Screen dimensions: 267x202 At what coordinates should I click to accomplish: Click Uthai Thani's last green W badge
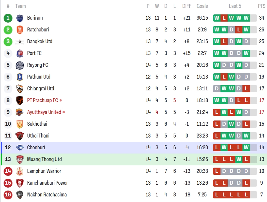click(x=246, y=136)
